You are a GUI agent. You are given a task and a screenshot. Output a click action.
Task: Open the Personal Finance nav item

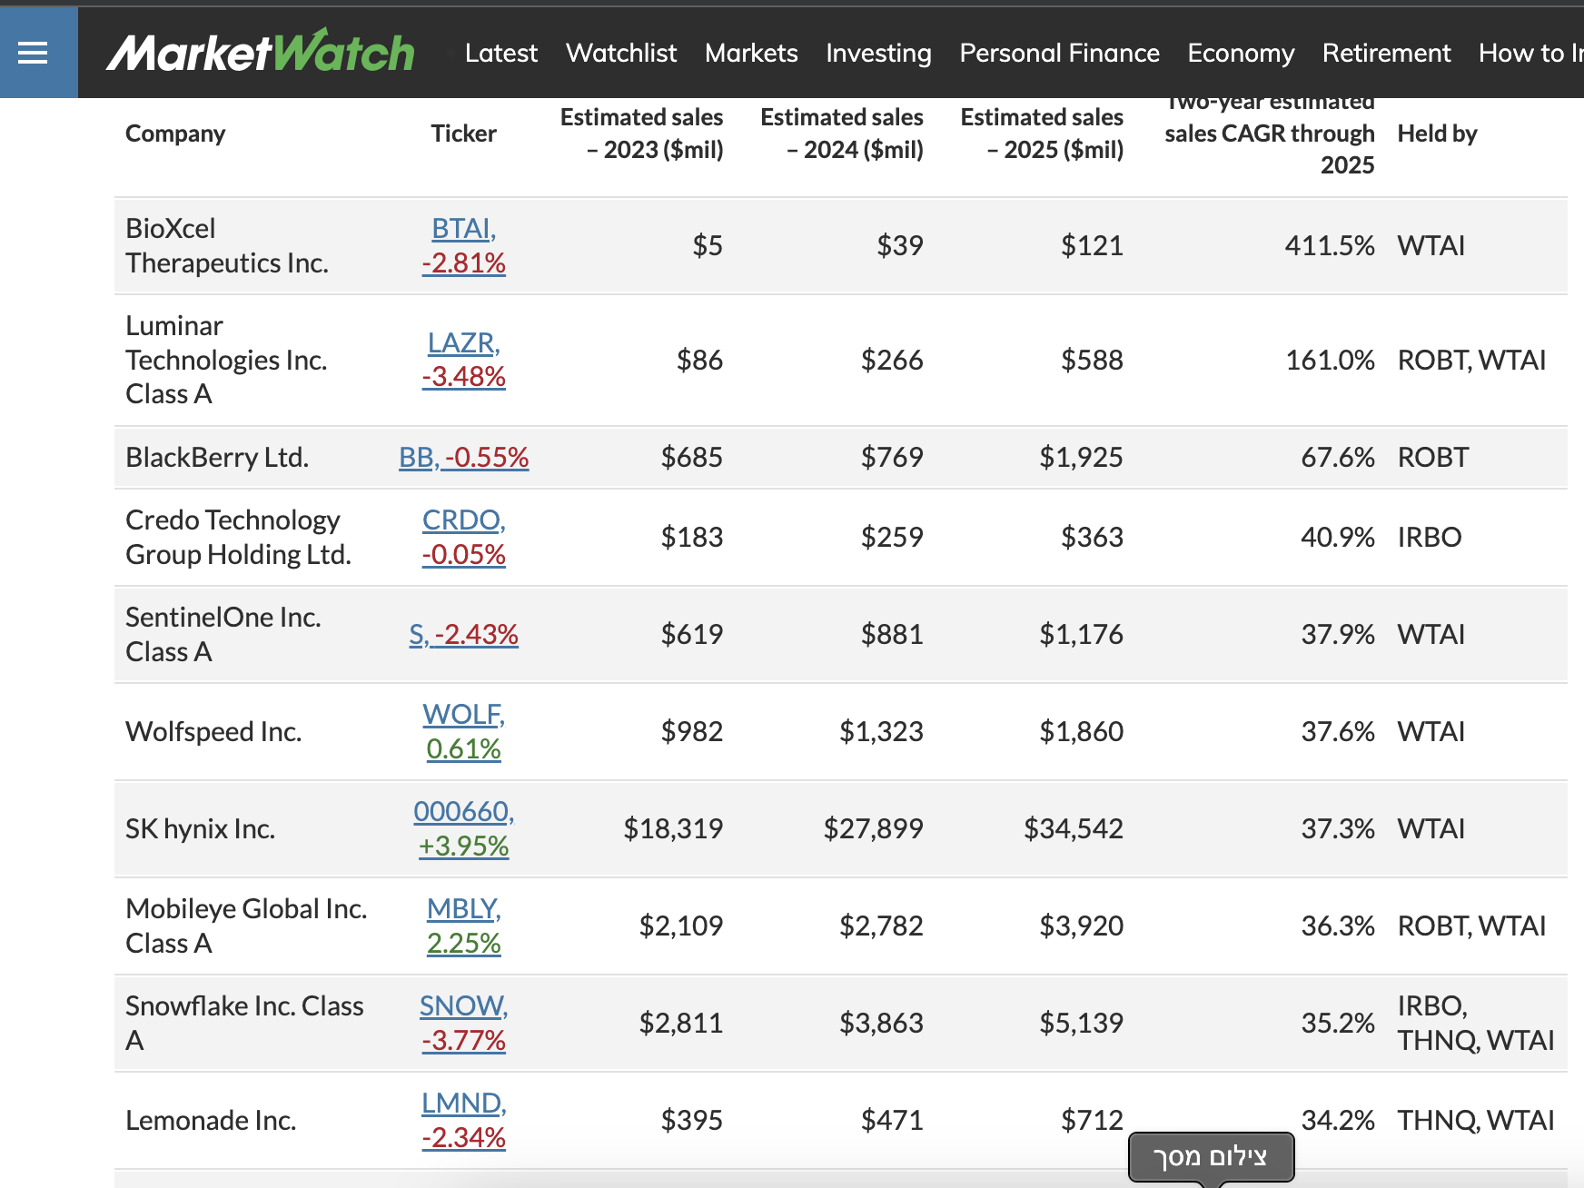tap(1059, 53)
